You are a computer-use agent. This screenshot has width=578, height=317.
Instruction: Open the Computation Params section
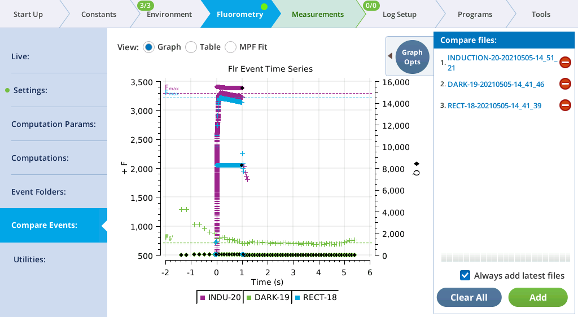54,124
